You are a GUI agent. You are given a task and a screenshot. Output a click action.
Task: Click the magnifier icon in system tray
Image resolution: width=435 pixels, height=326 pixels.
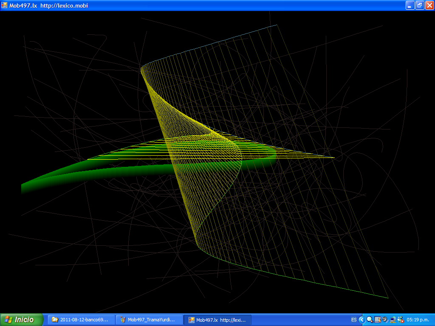(x=370, y=320)
